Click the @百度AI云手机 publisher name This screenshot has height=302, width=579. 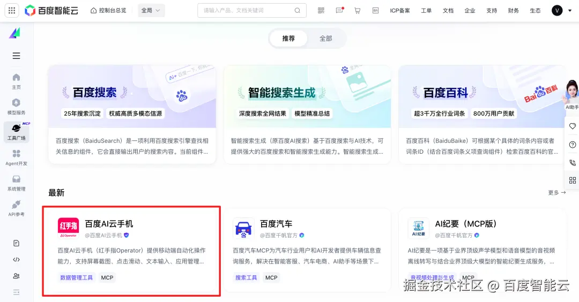click(103, 235)
